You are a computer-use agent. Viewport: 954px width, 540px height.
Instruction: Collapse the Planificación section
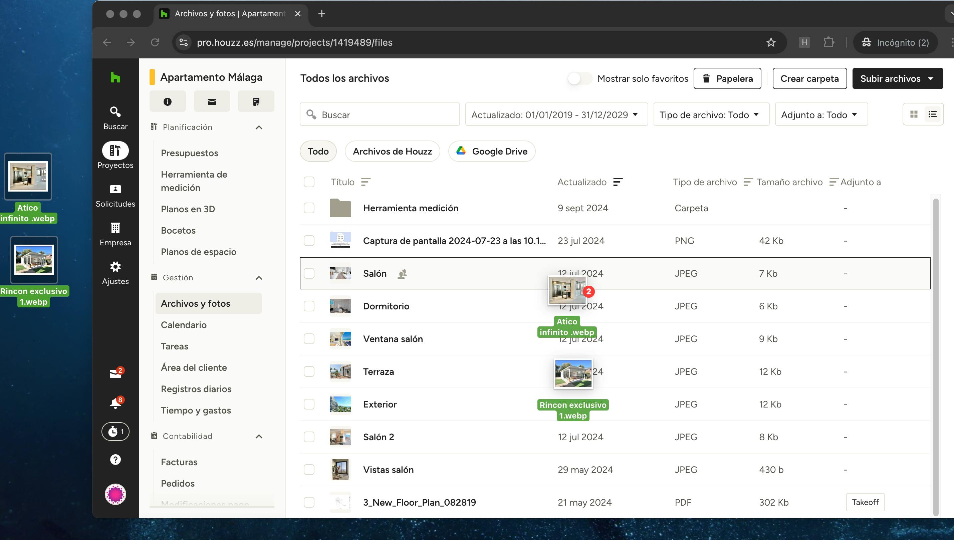[x=259, y=127]
